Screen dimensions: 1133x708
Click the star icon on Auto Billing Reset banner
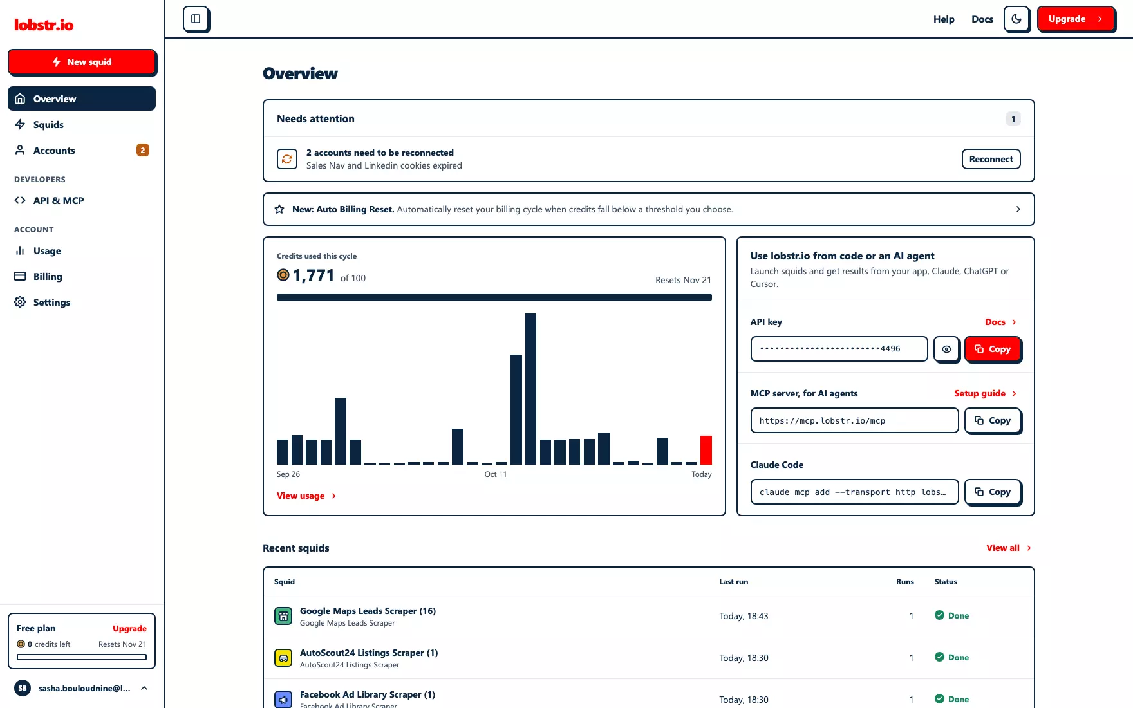coord(279,209)
